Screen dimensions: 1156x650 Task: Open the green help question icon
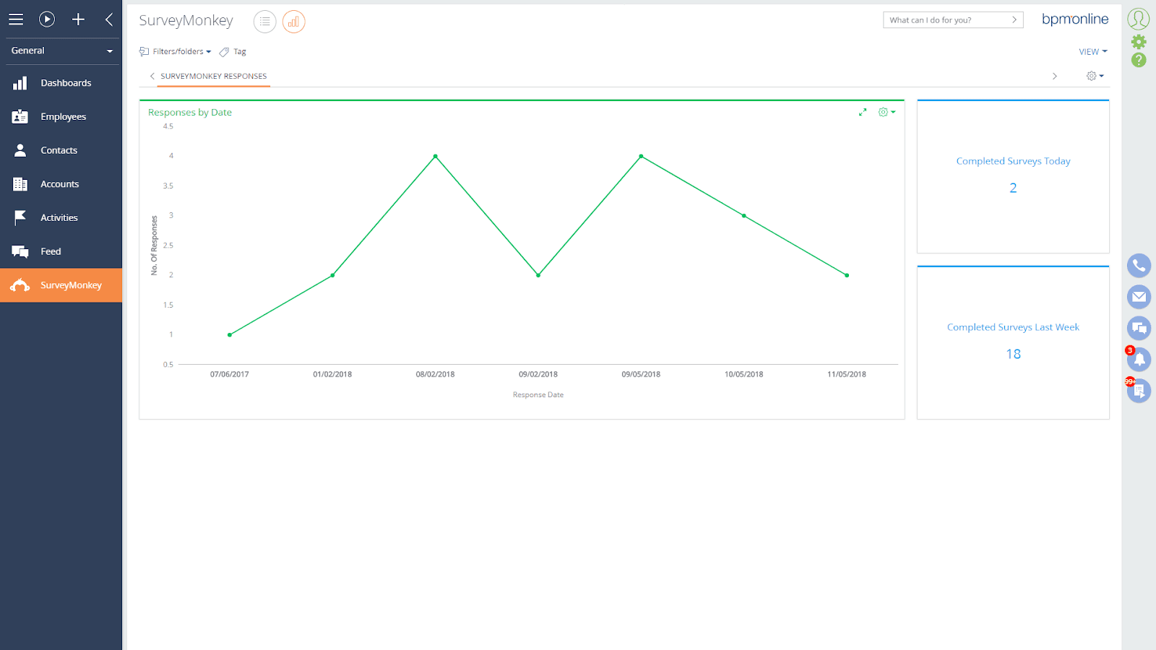1139,61
